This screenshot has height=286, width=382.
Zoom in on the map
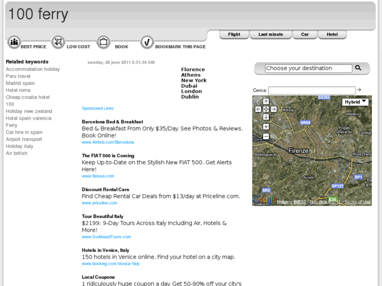266,127
